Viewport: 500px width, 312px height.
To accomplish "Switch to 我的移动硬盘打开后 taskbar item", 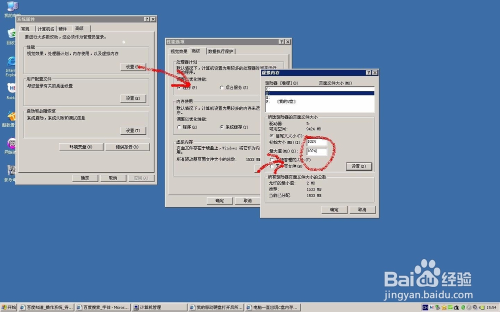I will click(216, 308).
